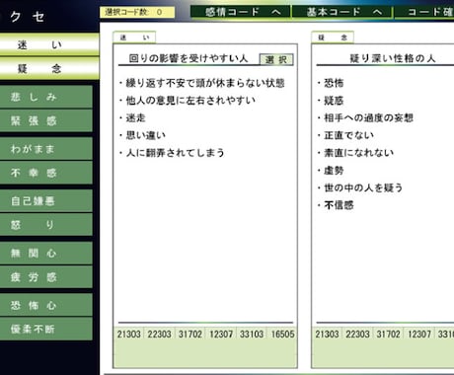Open the 感情コード header button

(x=241, y=12)
